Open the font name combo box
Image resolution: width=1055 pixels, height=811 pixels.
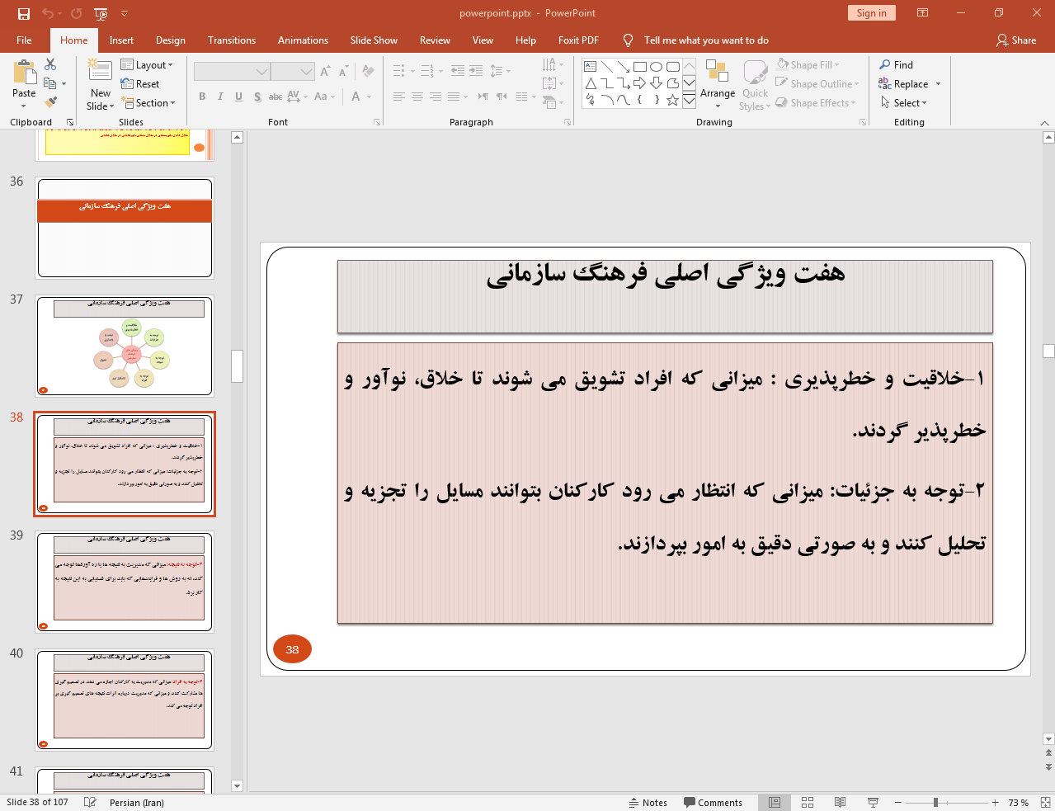232,72
